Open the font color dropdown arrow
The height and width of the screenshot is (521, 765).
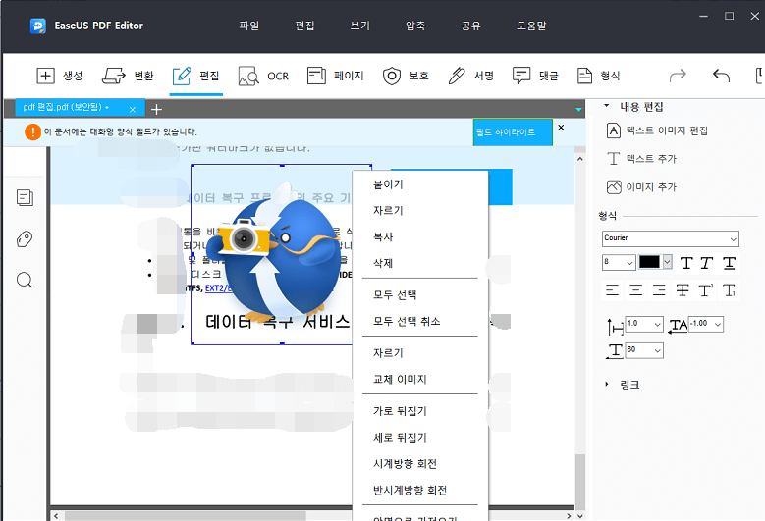[668, 262]
